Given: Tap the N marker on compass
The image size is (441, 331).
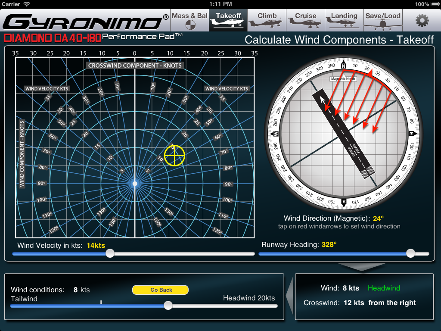Looking at the screenshot, I should [343, 66].
